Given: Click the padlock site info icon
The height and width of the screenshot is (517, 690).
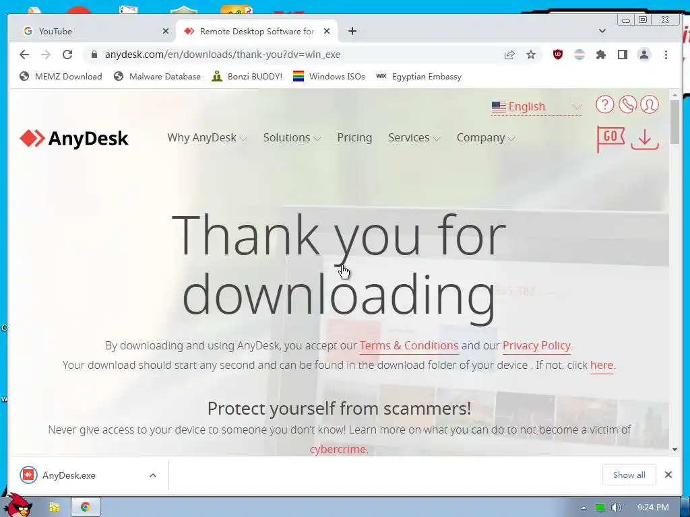Looking at the screenshot, I should click(x=94, y=55).
